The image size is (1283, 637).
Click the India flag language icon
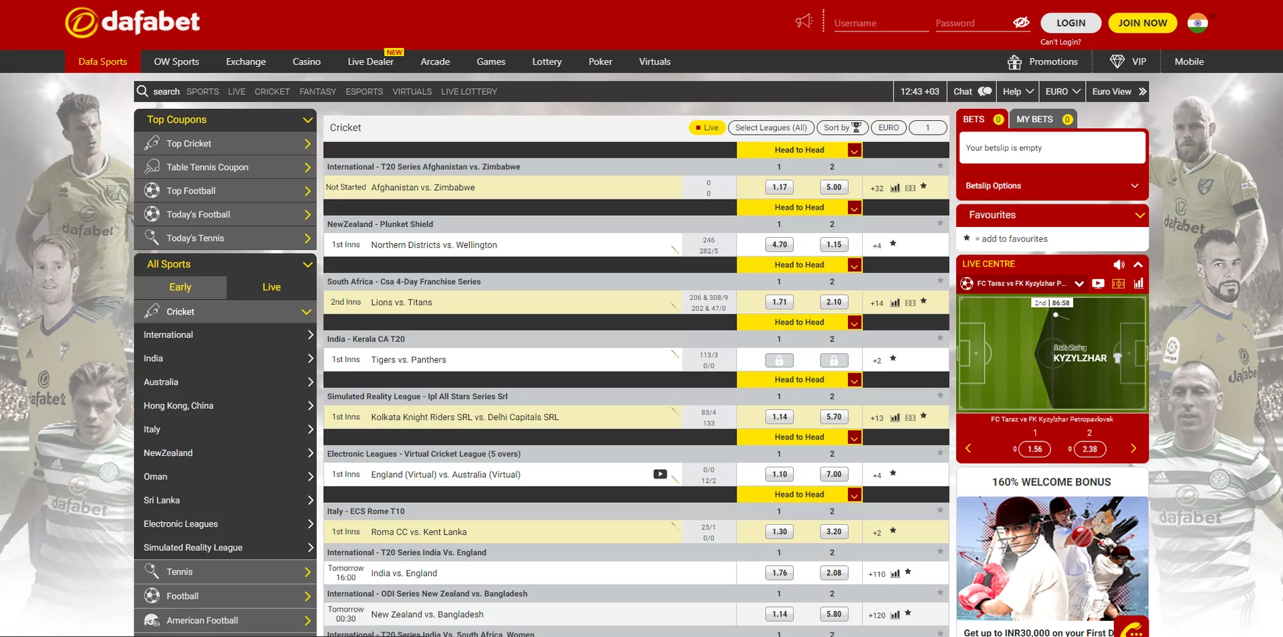point(1197,23)
